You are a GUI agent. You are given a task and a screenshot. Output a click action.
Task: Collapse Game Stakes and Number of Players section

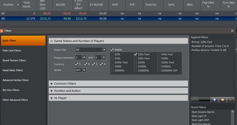[x=51, y=41]
